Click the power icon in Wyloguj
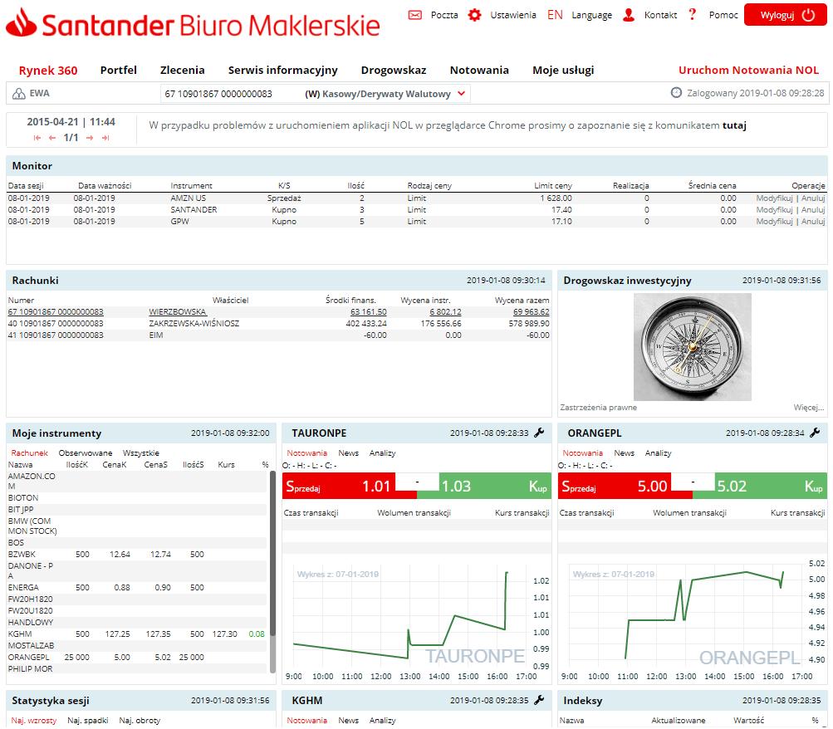Image resolution: width=833 pixels, height=729 pixels. [x=808, y=15]
